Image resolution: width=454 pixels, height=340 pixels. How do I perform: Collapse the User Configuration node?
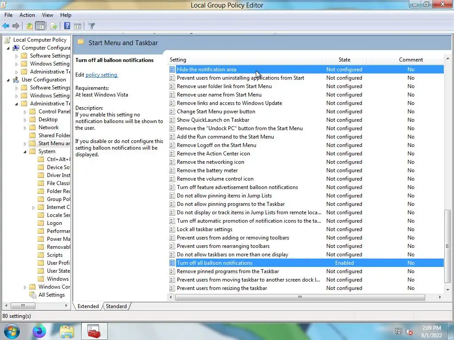[8, 80]
